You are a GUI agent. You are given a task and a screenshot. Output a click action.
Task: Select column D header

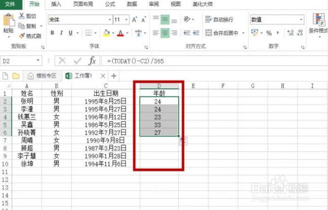click(159, 86)
